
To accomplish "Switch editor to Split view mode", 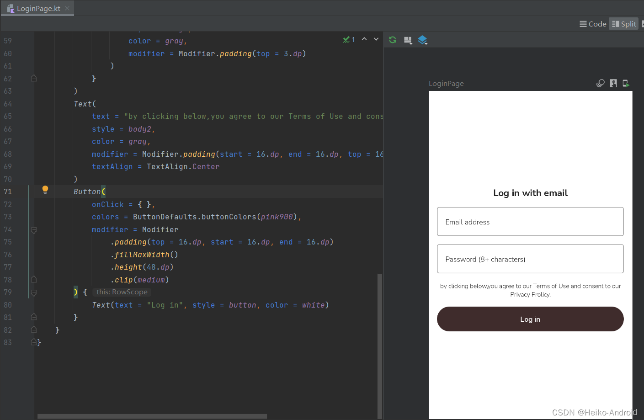I will click(x=624, y=24).
